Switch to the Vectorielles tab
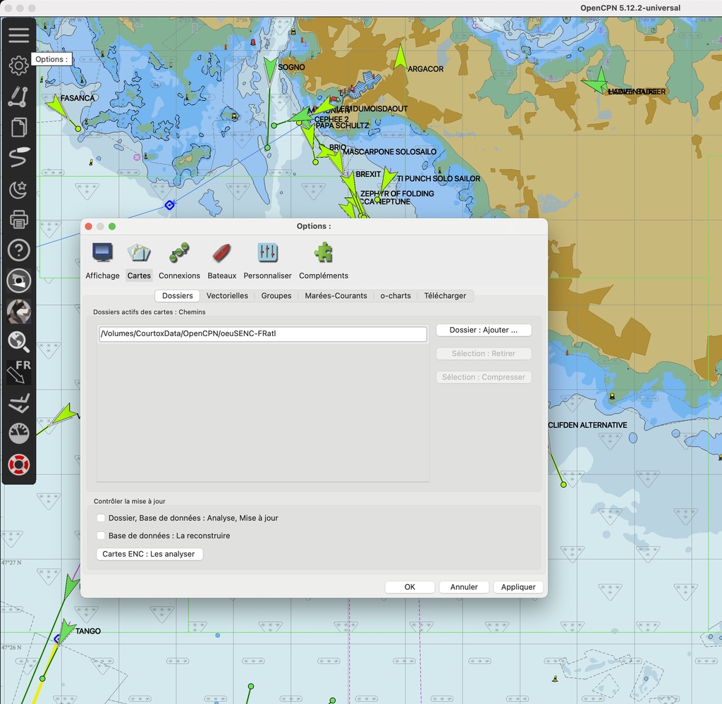 click(227, 296)
